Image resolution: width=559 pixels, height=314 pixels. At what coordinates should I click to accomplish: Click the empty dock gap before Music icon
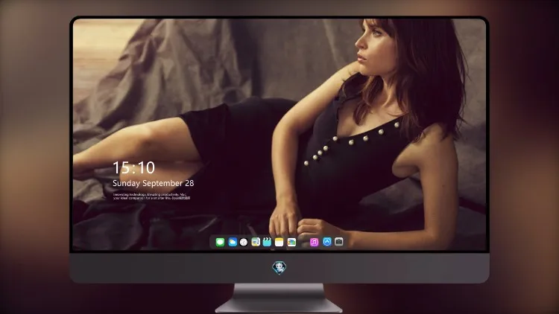[303, 243]
